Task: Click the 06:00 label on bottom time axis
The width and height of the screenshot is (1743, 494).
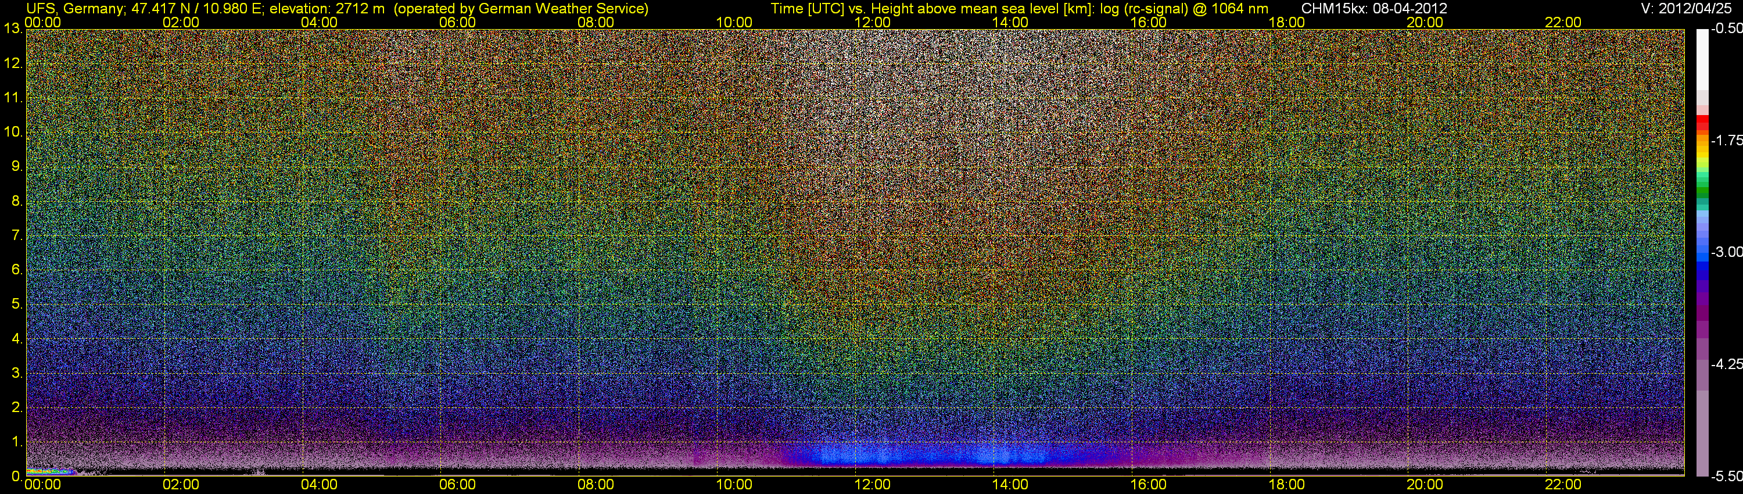Action: (457, 485)
